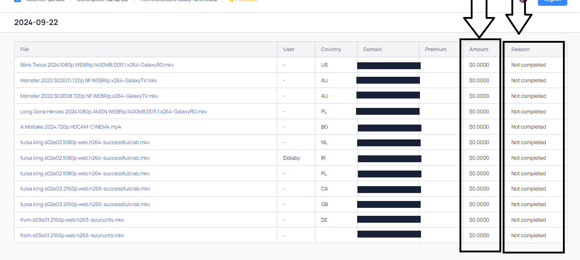Open tulsa.king 1080p link in NL row

coord(85,142)
